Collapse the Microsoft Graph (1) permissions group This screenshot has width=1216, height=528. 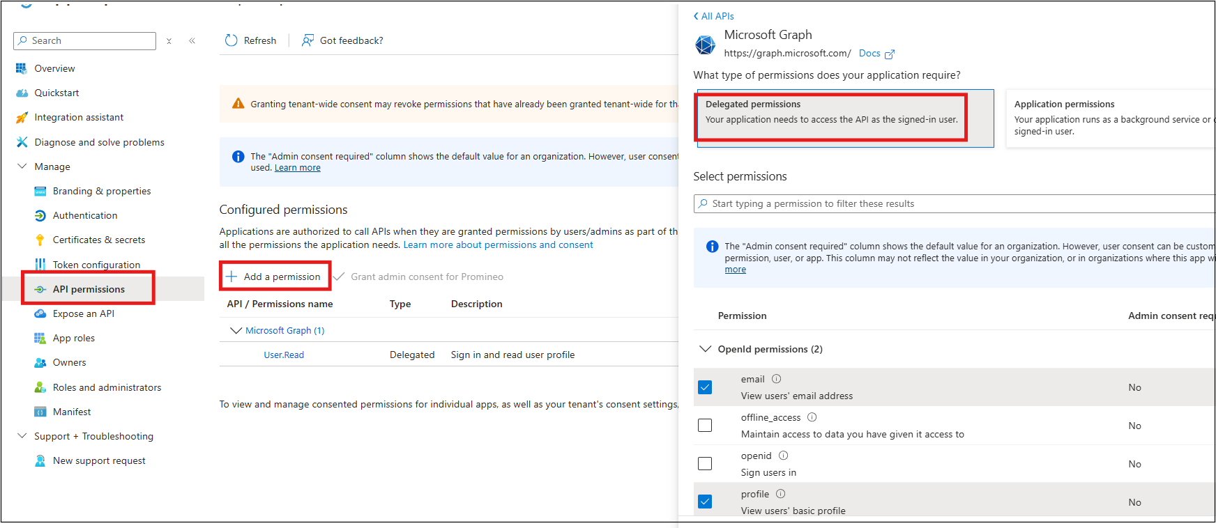pyautogui.click(x=236, y=330)
